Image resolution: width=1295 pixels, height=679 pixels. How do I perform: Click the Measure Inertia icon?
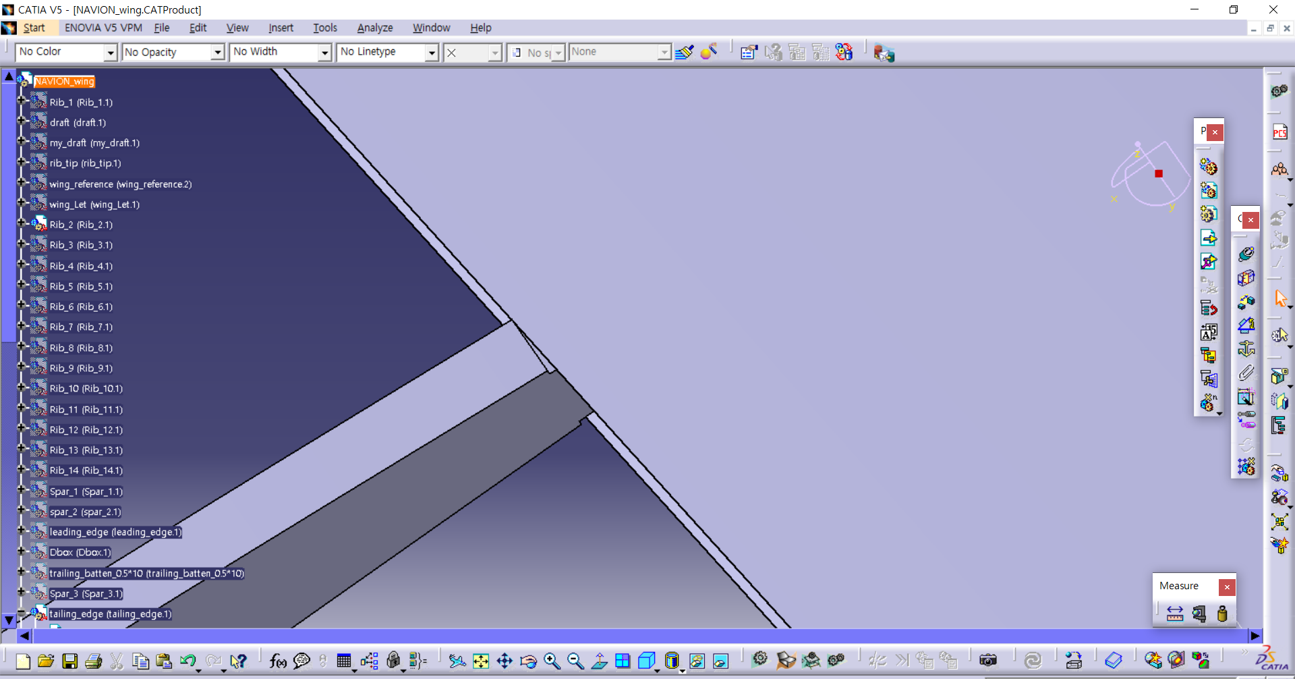coord(1222,614)
